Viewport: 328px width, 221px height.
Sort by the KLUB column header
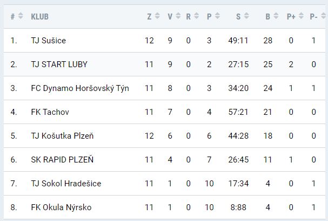pyautogui.click(x=40, y=16)
